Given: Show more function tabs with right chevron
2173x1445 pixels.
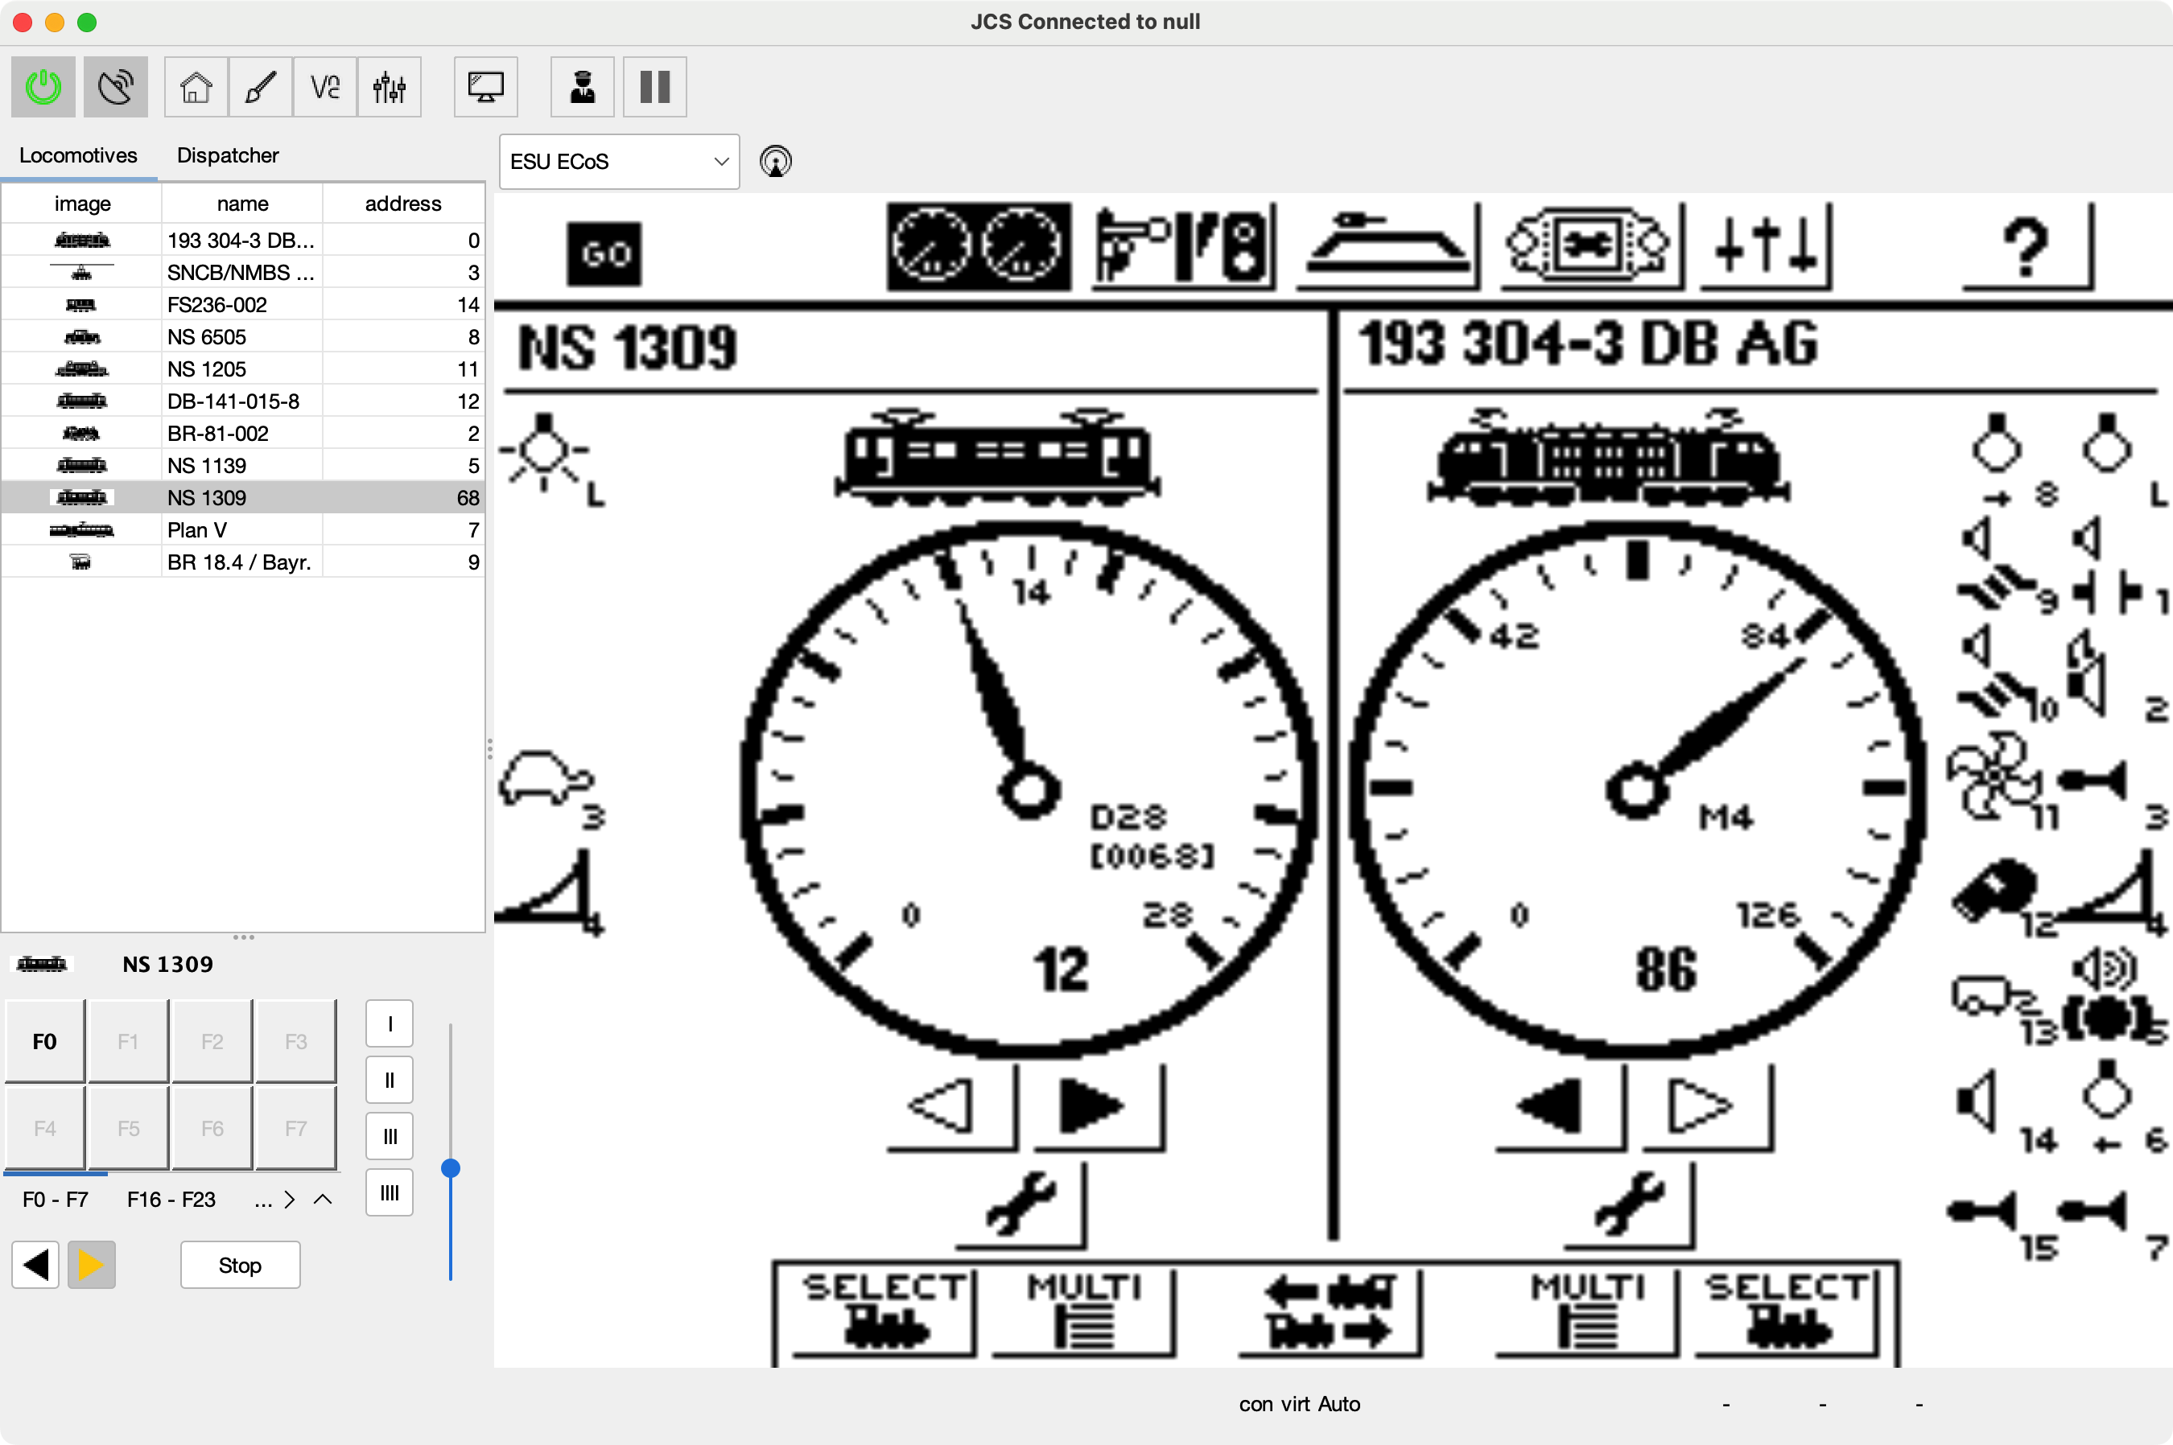Looking at the screenshot, I should click(x=290, y=1199).
